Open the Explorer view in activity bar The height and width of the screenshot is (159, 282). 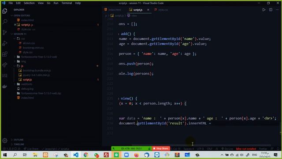[x=5, y=11]
